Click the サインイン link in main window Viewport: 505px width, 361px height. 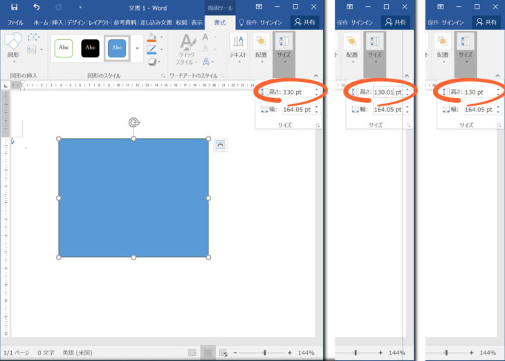pos(273,22)
